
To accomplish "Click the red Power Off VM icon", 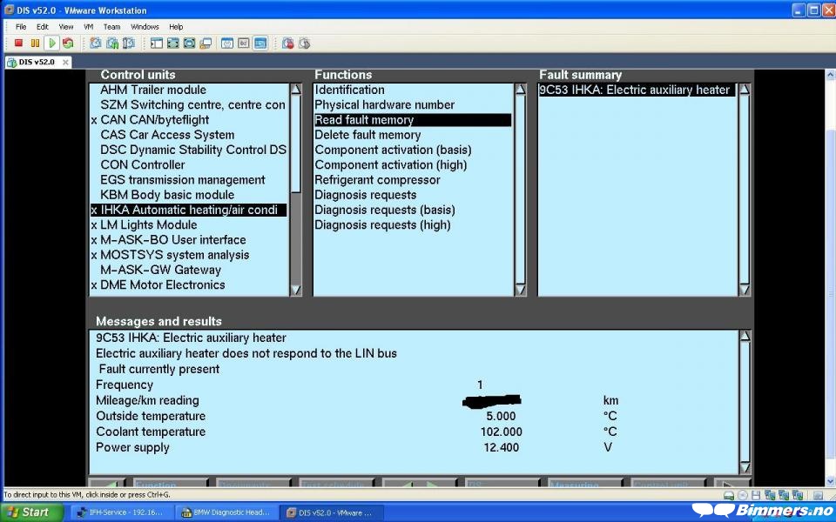I will [18, 43].
